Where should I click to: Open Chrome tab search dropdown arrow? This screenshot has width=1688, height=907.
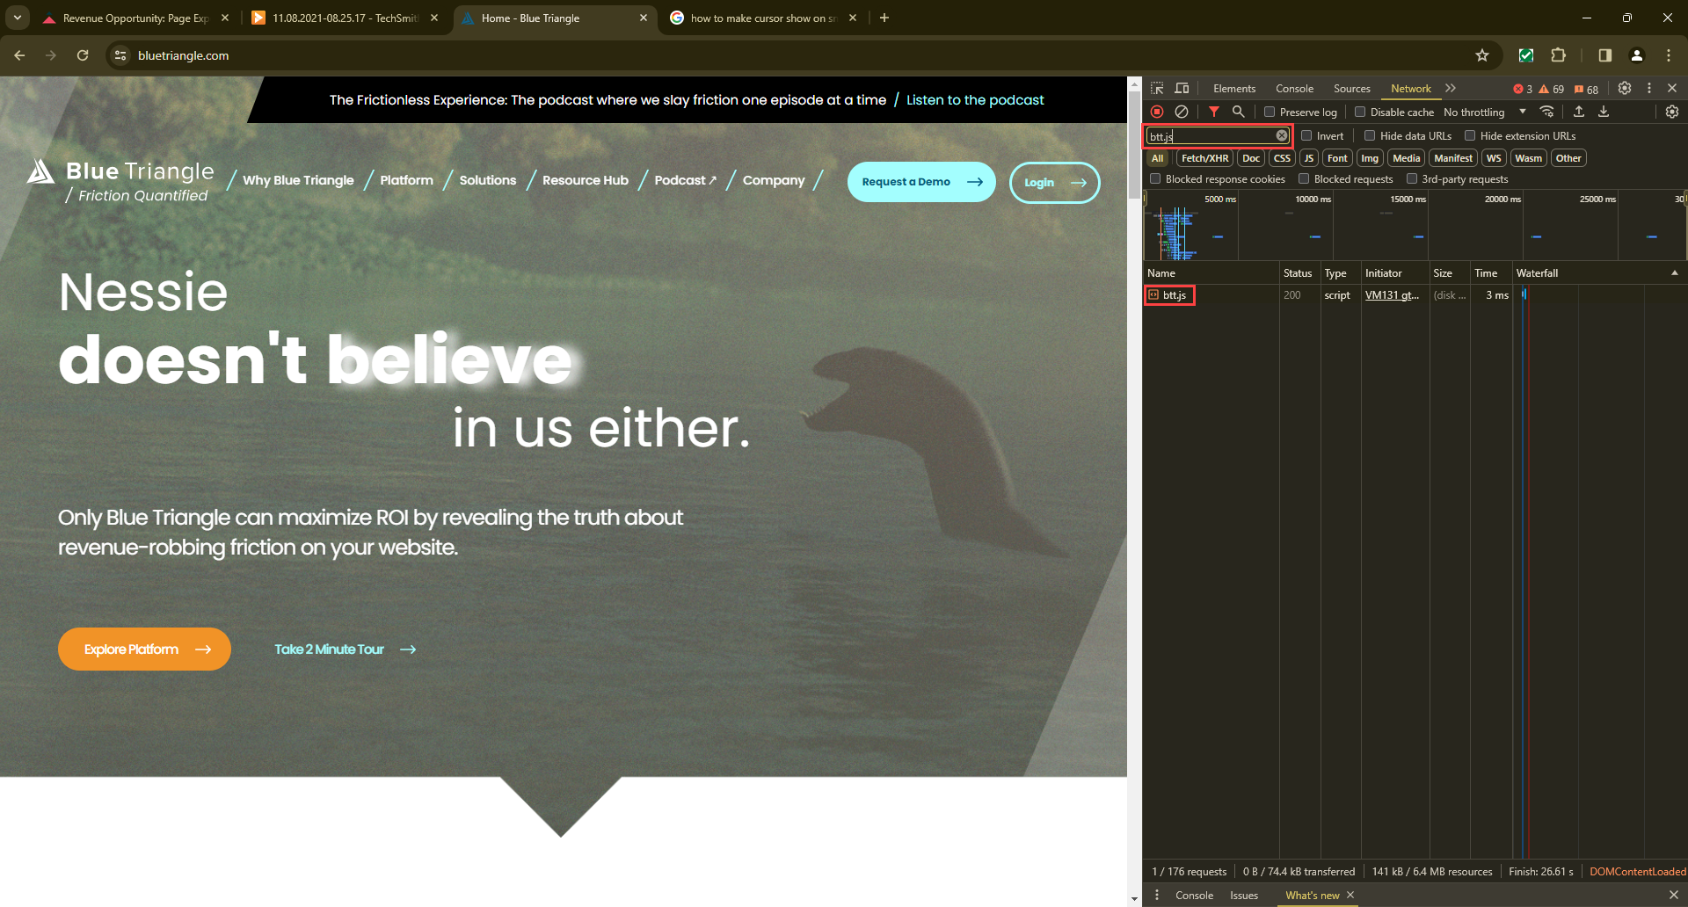point(17,18)
